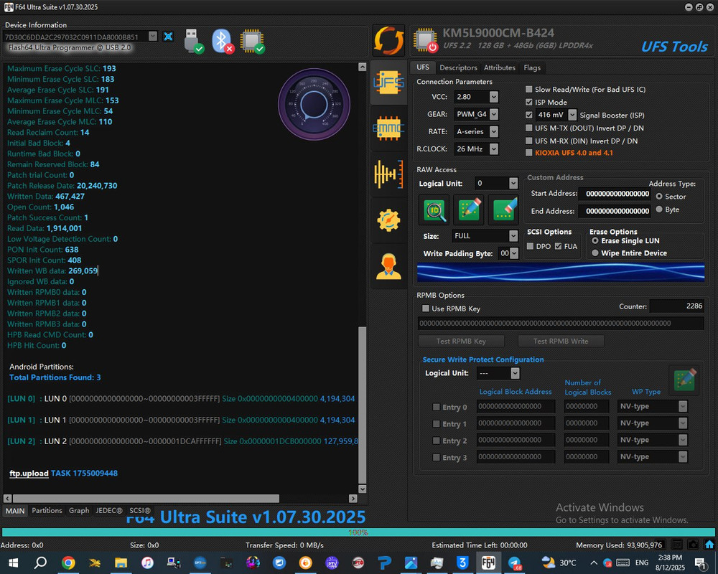
Task: Enable Use RPMB Key checkbox
Action: point(426,309)
